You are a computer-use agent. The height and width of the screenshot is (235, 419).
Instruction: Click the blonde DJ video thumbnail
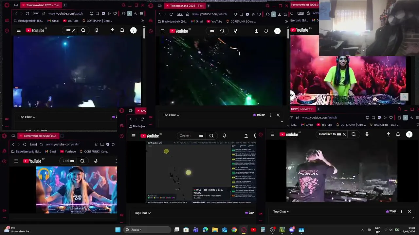click(x=77, y=190)
